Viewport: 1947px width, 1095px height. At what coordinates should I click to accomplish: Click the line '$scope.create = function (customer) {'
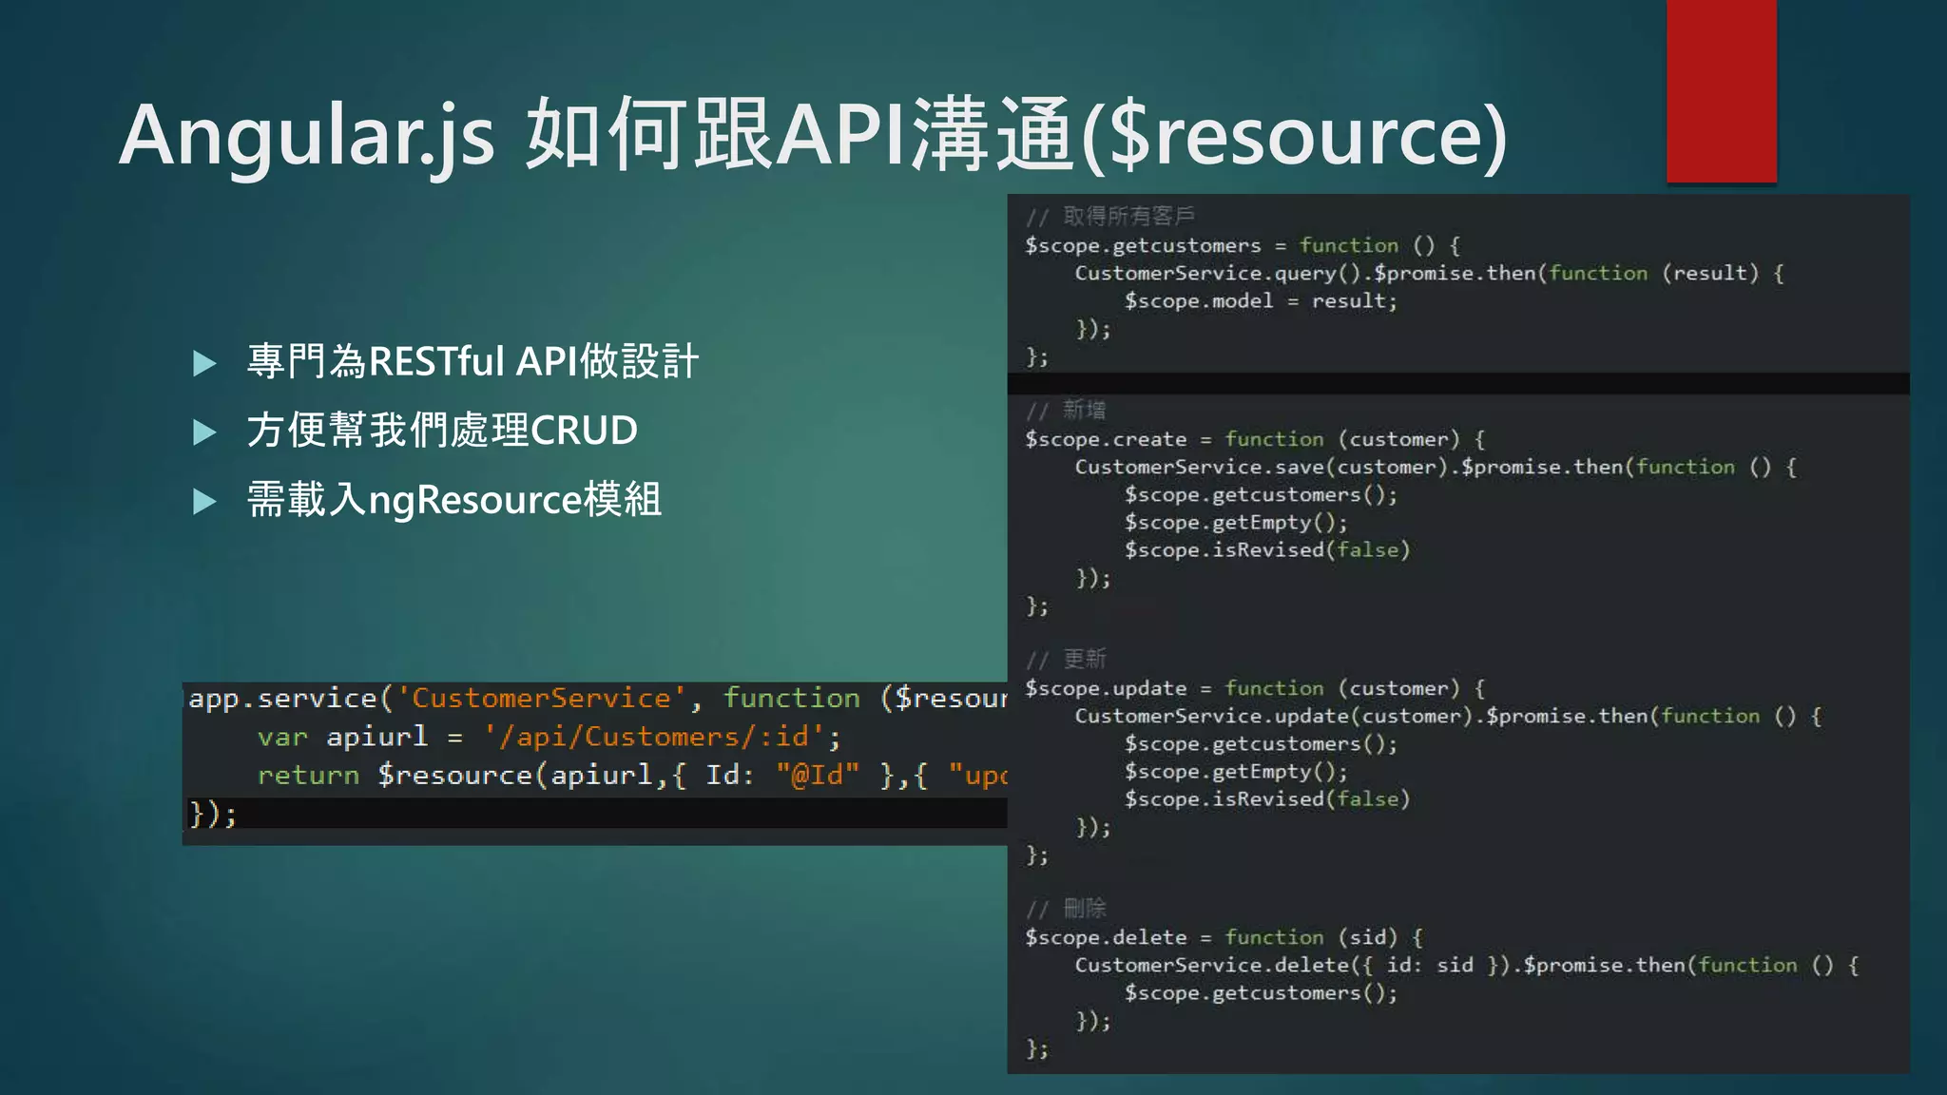click(x=1255, y=439)
